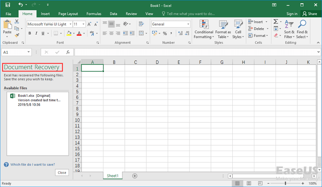Image resolution: width=322 pixels, height=187 pixels.
Task: Click the Undo arrow in title bar
Action: [x=21, y=5]
